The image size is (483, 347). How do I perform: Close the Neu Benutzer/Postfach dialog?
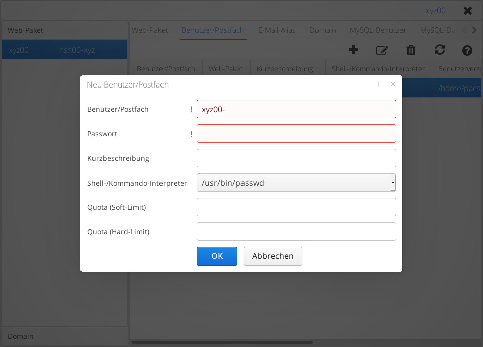(x=393, y=84)
